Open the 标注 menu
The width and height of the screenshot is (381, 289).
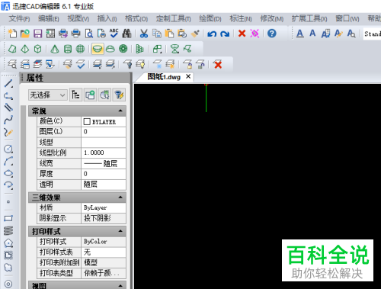tap(241, 18)
